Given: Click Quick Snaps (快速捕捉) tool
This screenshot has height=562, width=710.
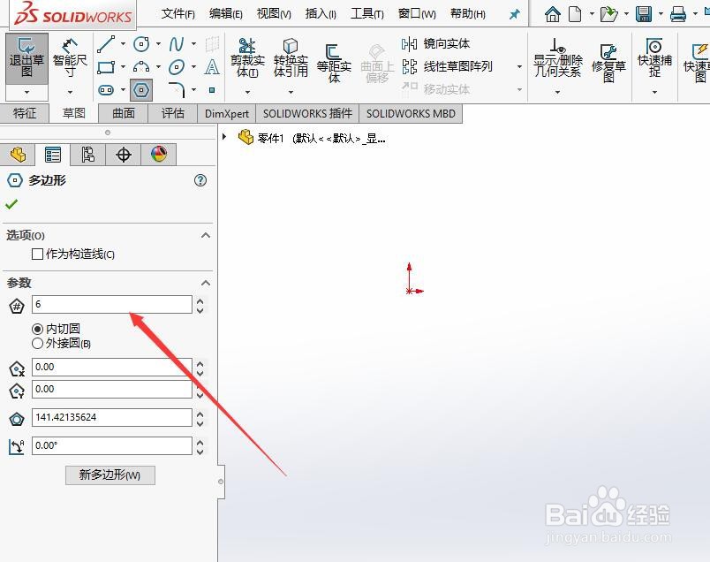Looking at the screenshot, I should tap(654, 58).
